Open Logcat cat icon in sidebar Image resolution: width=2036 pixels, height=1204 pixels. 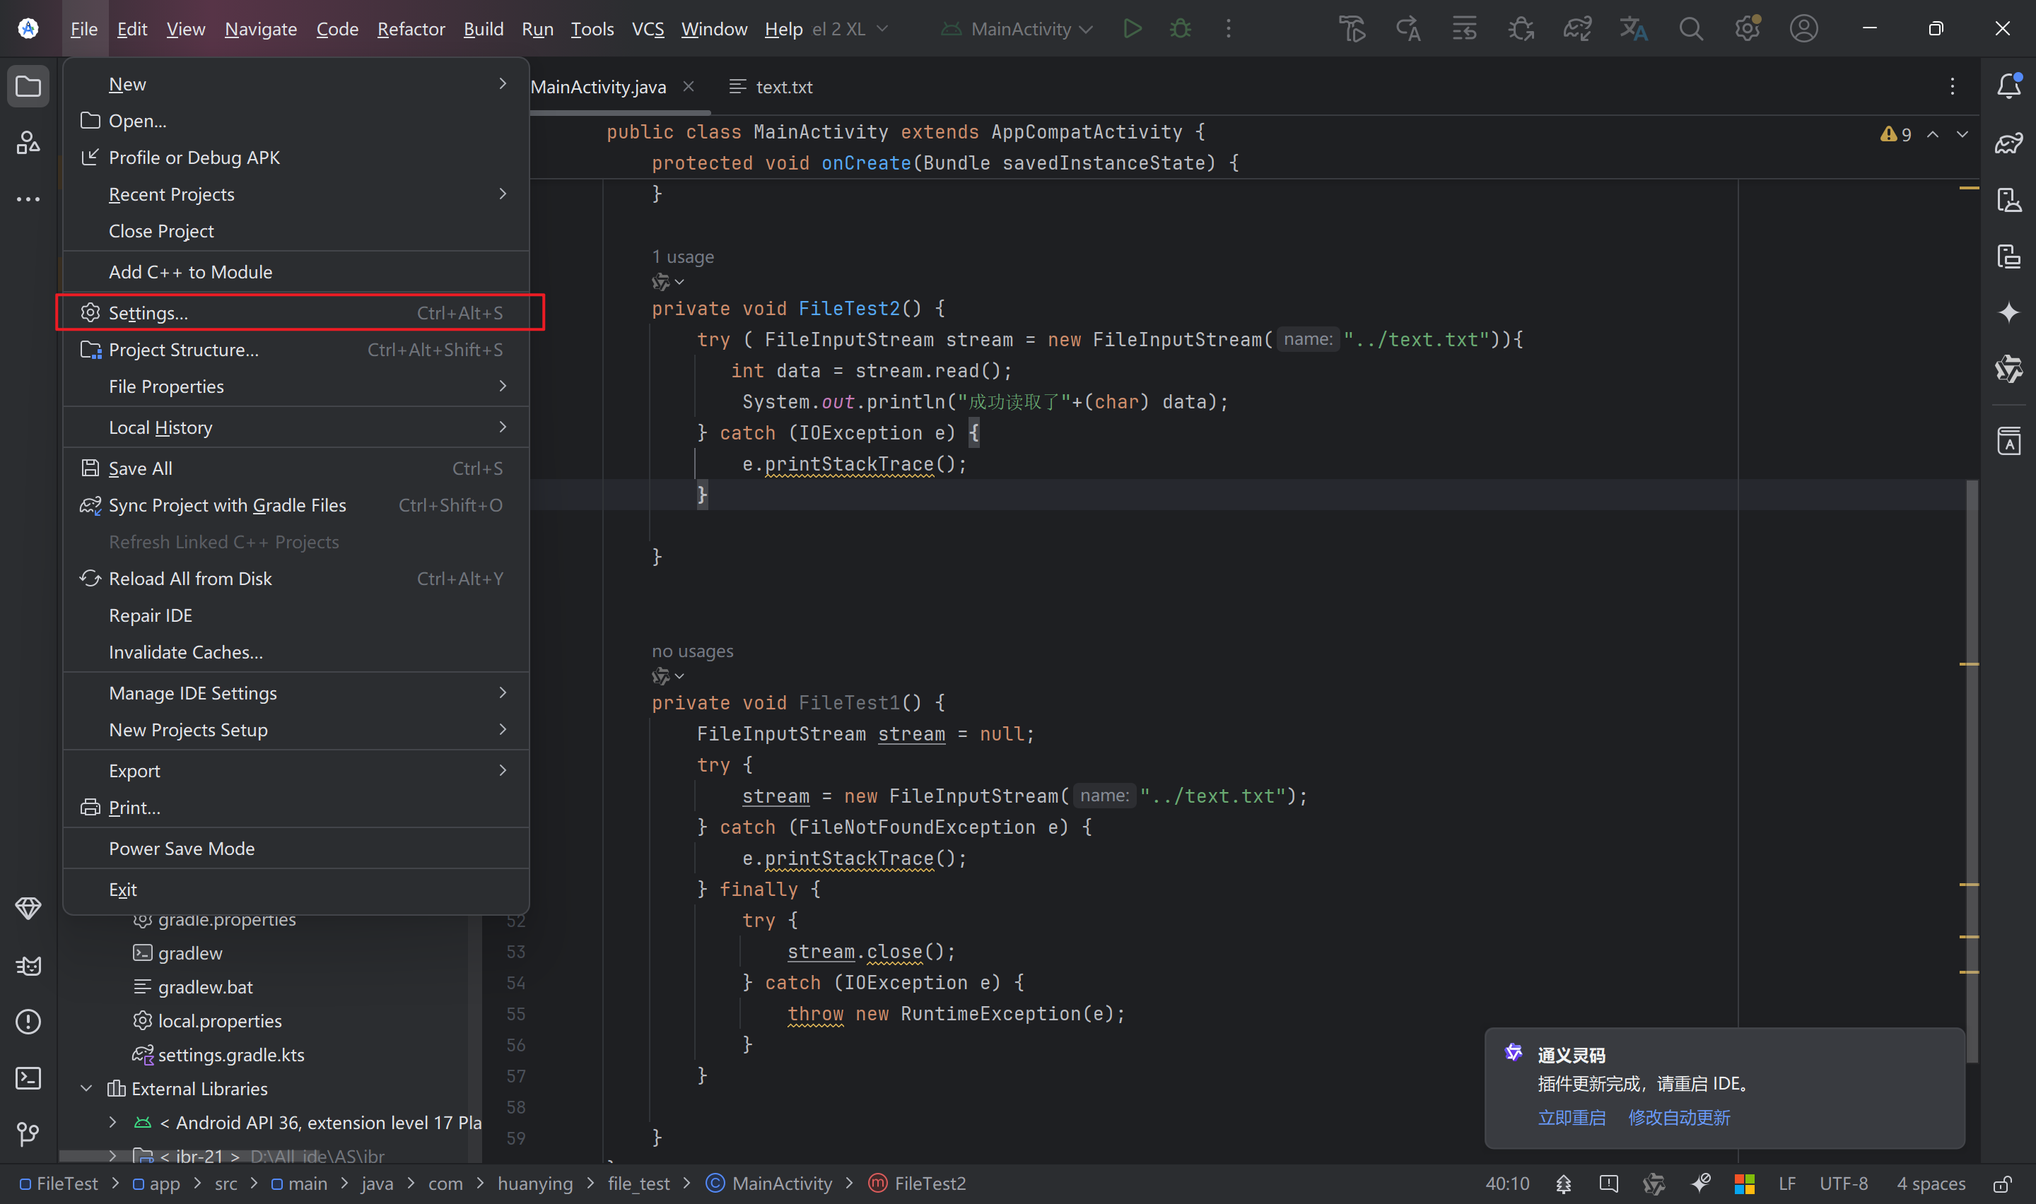tap(28, 965)
